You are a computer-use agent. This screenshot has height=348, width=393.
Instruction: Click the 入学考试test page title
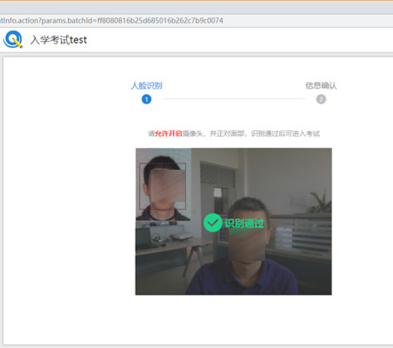coord(58,40)
